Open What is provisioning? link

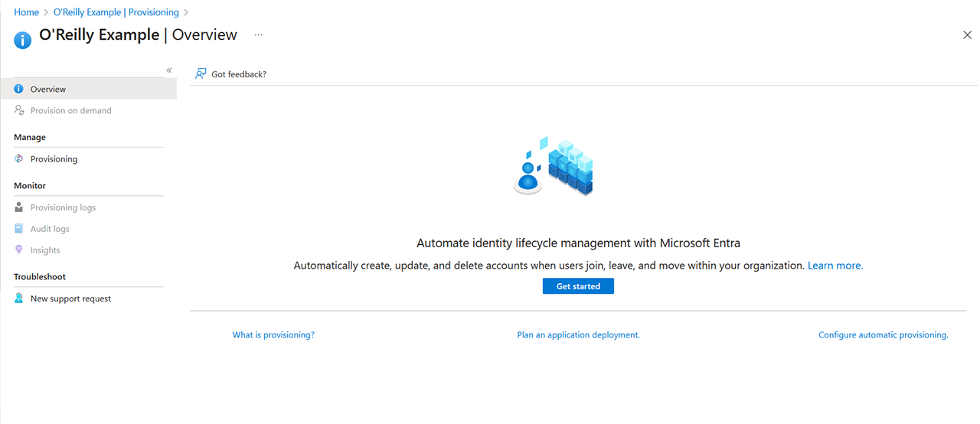pos(273,334)
